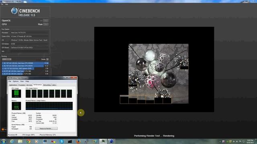Image resolution: width=257 pixels, height=144 pixels.
Task: Launch Internet Explorer from the taskbar
Action: click(12, 141)
